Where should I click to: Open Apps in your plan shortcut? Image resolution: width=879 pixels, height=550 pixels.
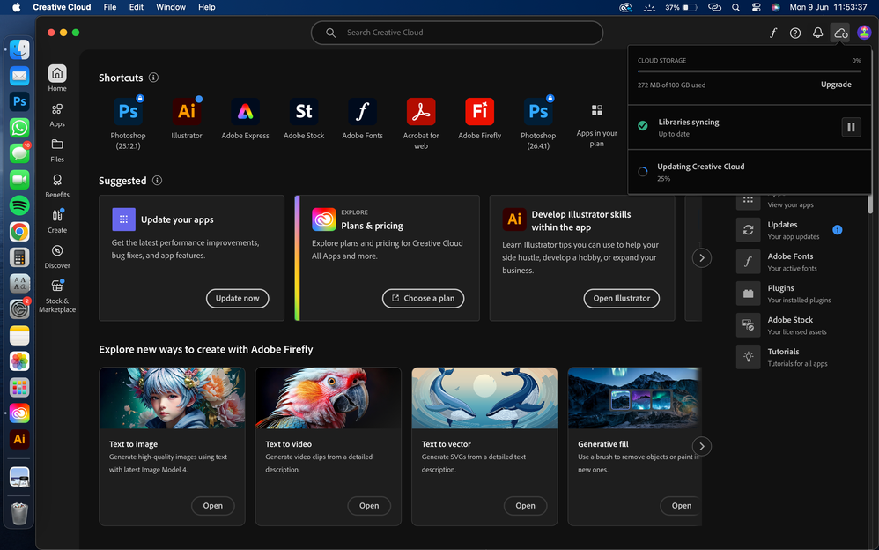tap(597, 124)
